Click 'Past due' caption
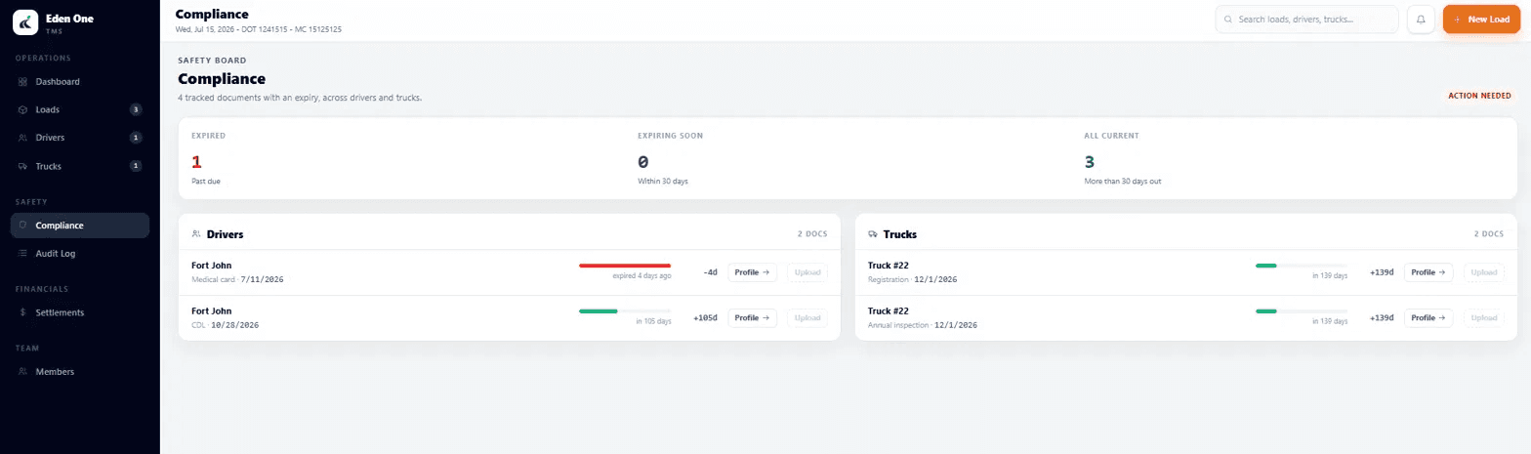Viewport: 1531px width, 454px height. pyautogui.click(x=208, y=182)
